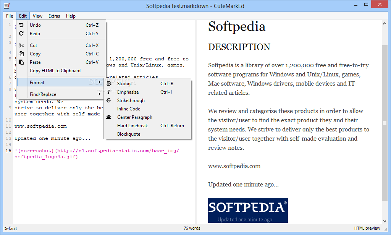The width and height of the screenshot is (391, 235).
Task: Open the Extras menu
Action: tap(54, 16)
